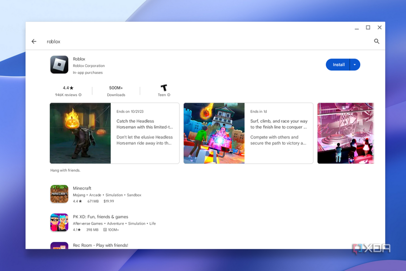Open the Minecraft listing title
Screen dimensions: 406x271
pyautogui.click(x=82, y=188)
